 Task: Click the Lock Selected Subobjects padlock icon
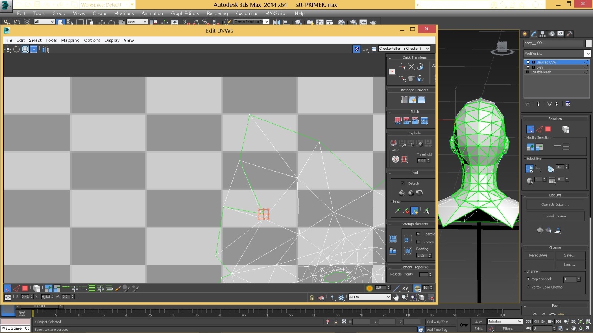[x=312, y=297]
